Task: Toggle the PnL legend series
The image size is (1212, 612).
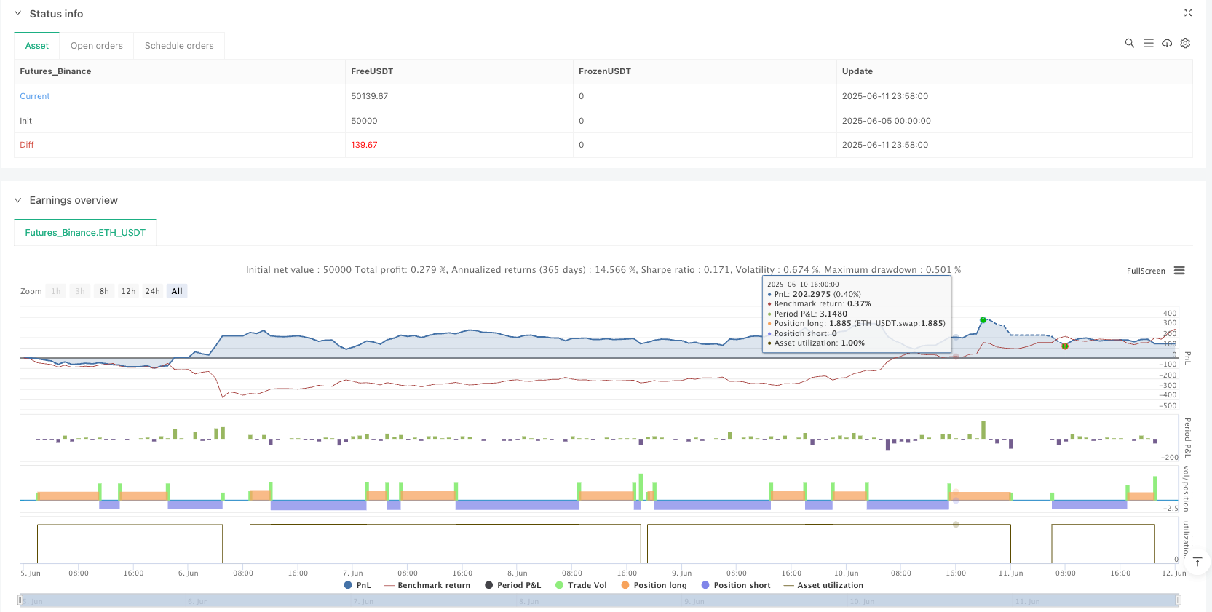Action: coord(357,585)
